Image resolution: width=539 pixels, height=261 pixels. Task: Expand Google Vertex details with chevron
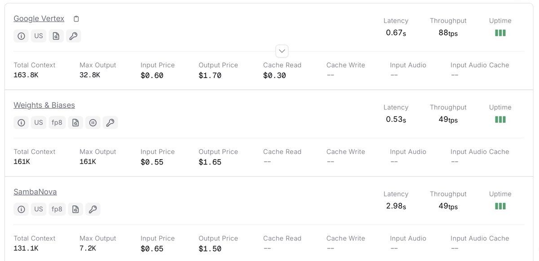coord(282,51)
